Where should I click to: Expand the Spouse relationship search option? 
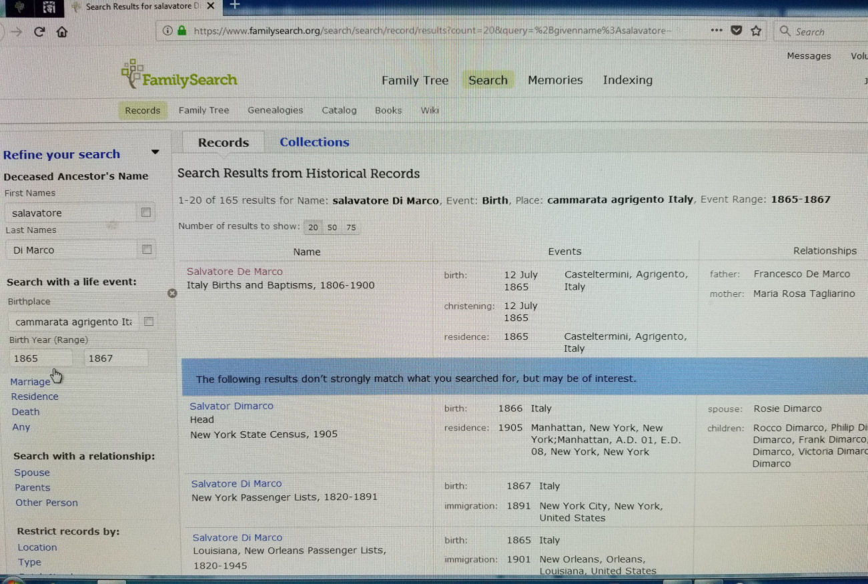click(x=32, y=473)
